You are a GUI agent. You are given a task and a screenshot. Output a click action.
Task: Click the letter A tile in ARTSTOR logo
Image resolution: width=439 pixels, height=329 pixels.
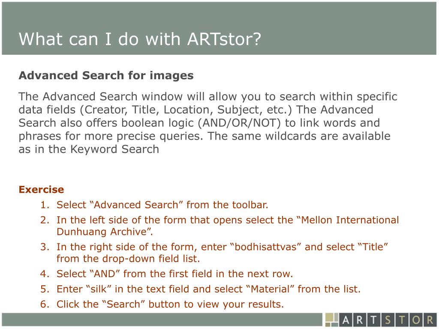(346, 320)
